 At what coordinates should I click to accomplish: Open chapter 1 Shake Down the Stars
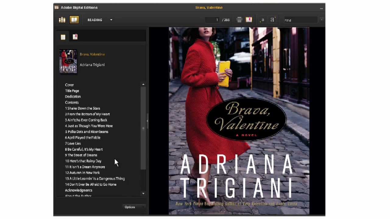82,108
